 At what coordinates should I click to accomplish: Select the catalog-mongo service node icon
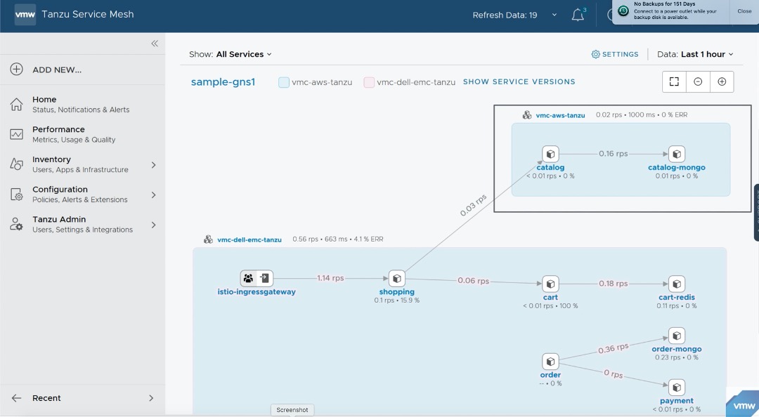click(677, 154)
